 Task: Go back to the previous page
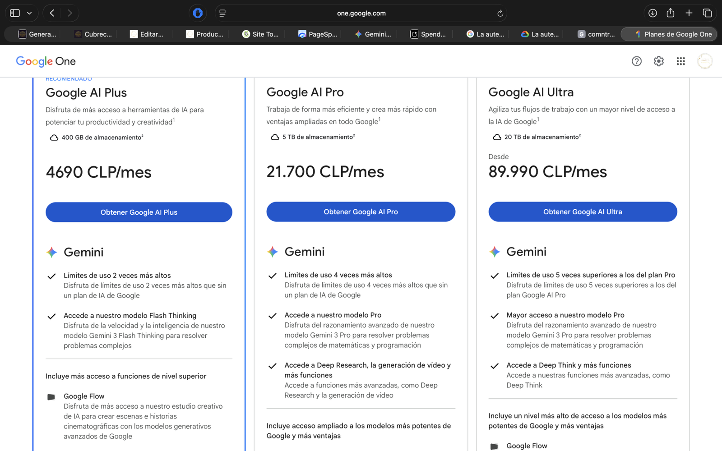[x=52, y=13]
